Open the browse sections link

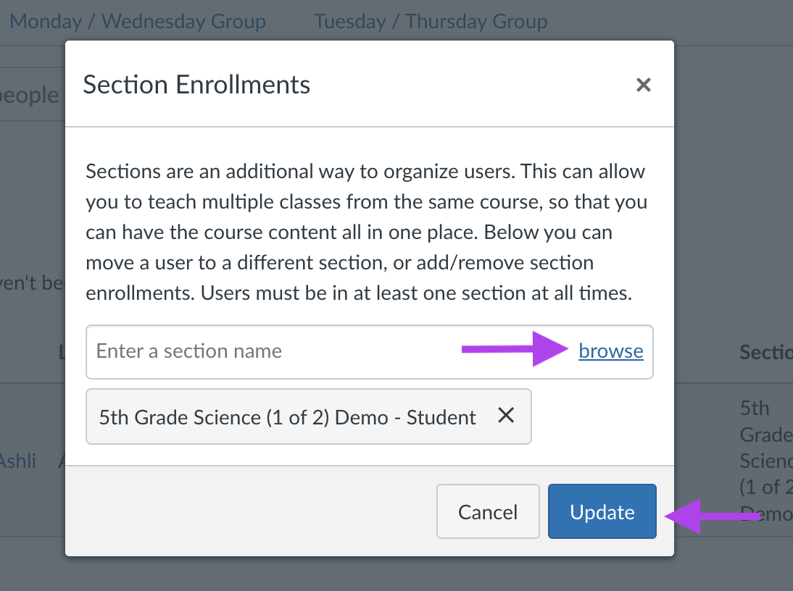click(611, 351)
